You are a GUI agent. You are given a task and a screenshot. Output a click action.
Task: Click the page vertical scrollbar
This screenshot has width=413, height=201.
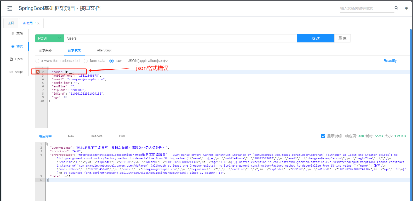coord(411,115)
